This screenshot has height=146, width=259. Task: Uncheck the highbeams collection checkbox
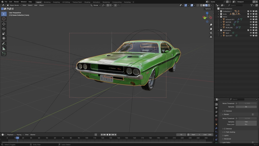(x=248, y=30)
